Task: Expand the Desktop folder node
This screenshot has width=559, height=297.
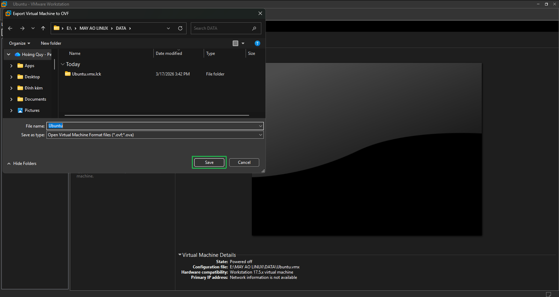Action: pos(12,77)
